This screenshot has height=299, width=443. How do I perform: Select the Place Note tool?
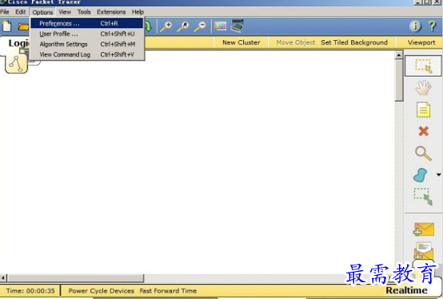(x=423, y=110)
